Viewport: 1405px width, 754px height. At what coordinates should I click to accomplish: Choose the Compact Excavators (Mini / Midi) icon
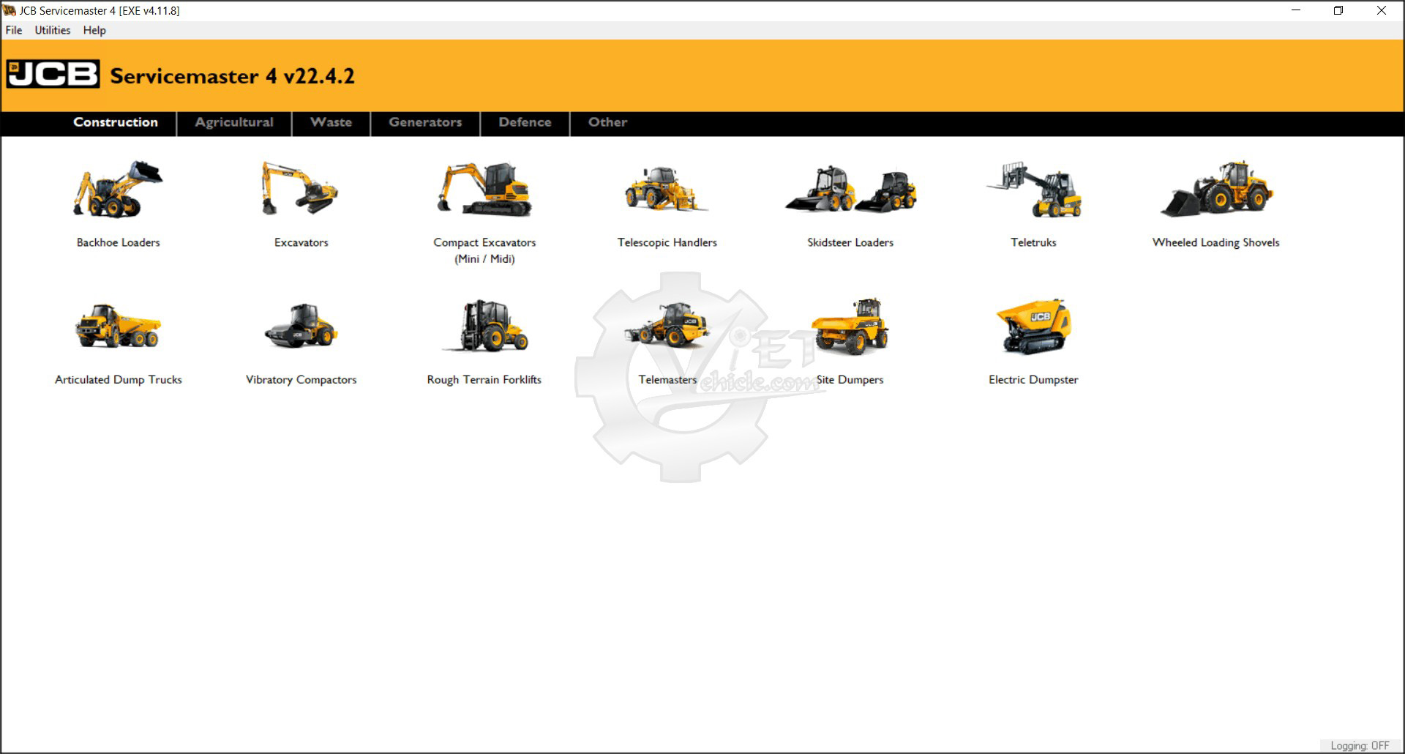484,190
